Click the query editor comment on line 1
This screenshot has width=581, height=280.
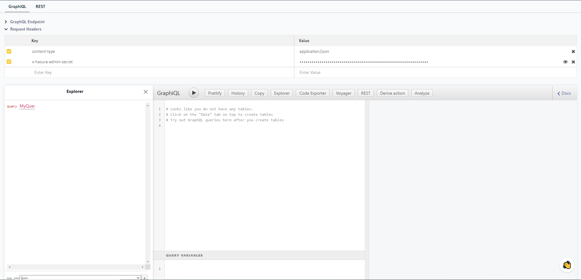(209, 109)
